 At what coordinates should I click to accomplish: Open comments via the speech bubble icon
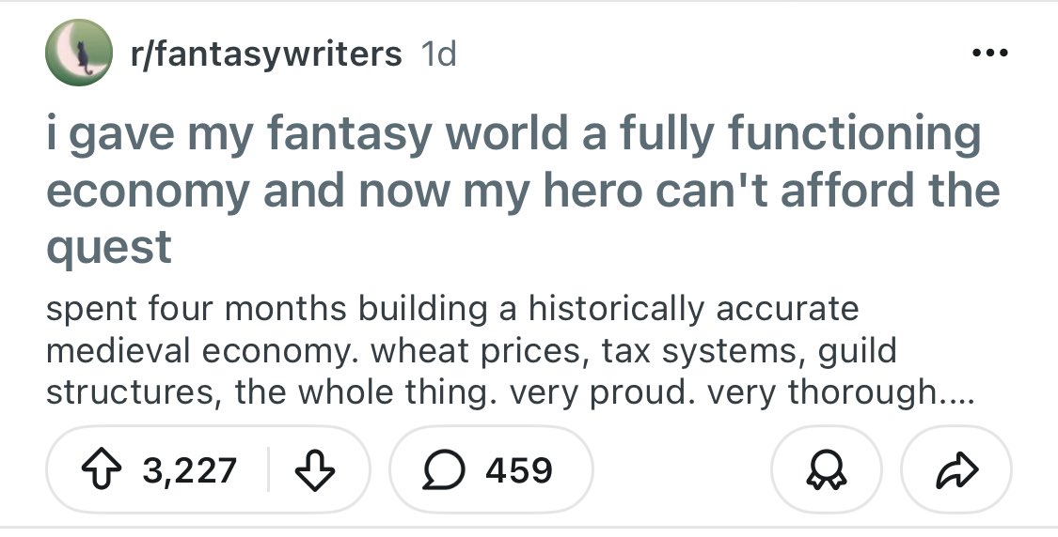pyautogui.click(x=440, y=468)
